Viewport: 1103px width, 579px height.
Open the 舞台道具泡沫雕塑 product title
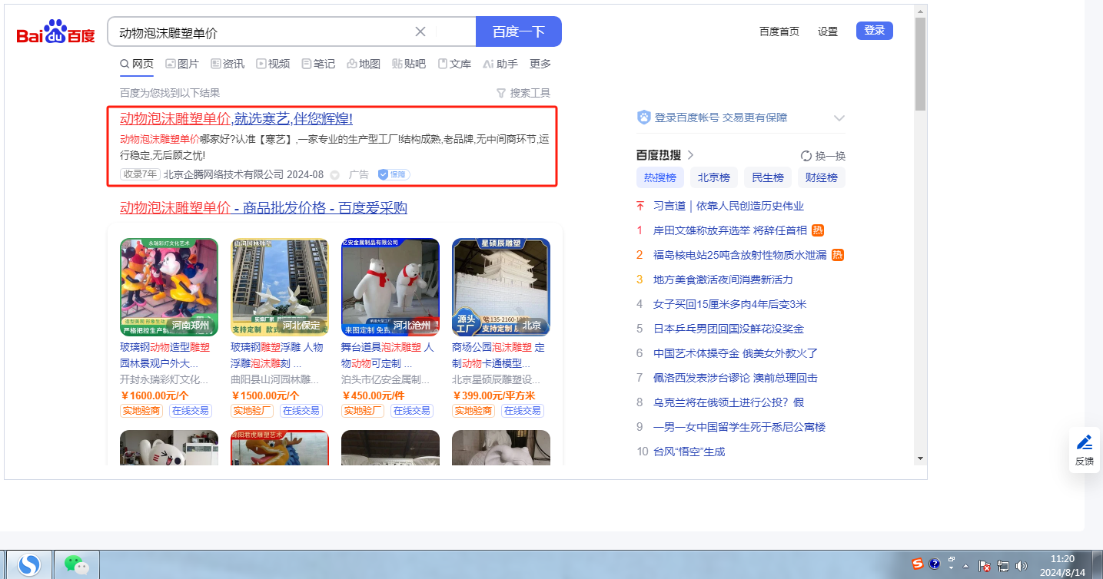point(387,355)
